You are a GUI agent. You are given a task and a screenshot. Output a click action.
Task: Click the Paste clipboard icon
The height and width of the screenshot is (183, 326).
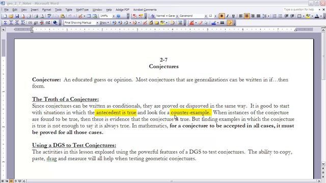[x=63, y=16]
